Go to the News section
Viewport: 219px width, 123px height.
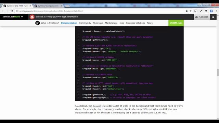pos(150,23)
